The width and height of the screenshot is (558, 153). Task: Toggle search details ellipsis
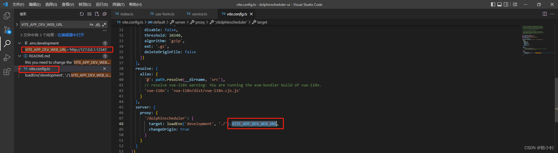(x=104, y=30)
